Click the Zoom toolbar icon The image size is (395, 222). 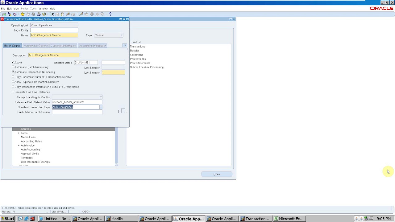click(x=86, y=14)
